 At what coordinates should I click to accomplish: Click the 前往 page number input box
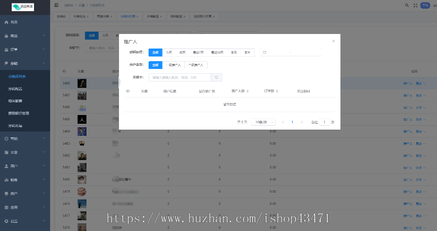click(324, 122)
